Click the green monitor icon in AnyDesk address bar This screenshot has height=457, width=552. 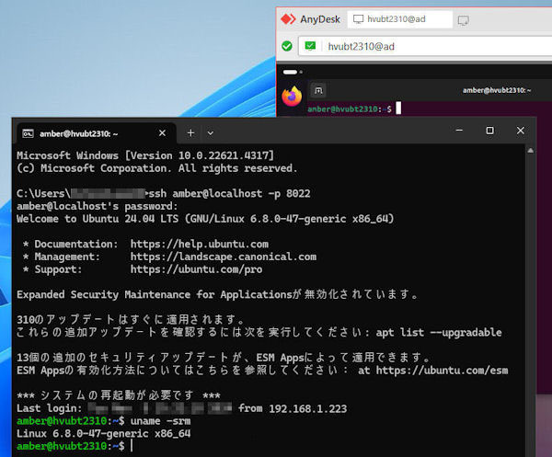click(x=310, y=46)
